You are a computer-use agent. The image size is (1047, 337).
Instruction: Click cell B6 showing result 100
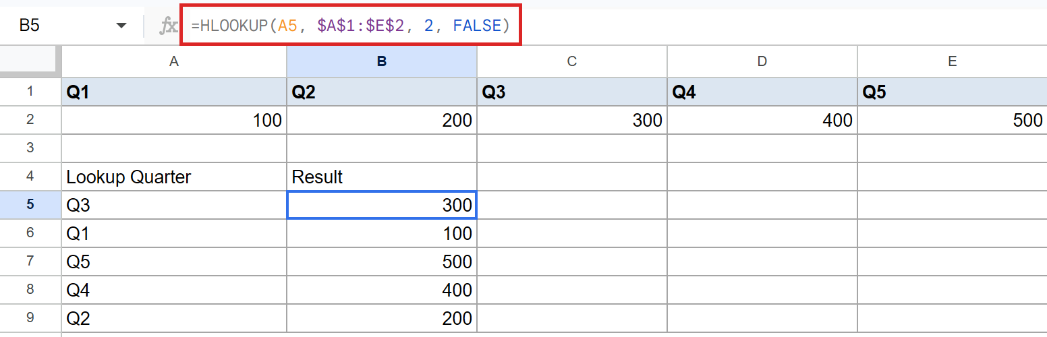[x=382, y=233]
